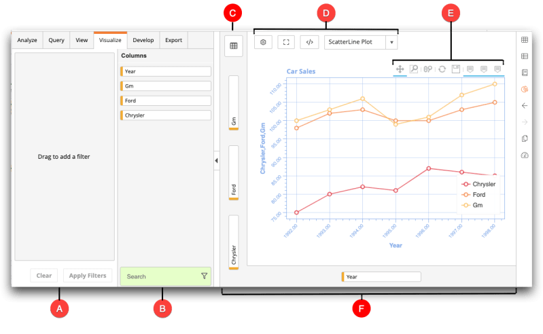Viewport: 543px width, 334px height.
Task: Click the Car Sales chart title
Action: pos(301,71)
